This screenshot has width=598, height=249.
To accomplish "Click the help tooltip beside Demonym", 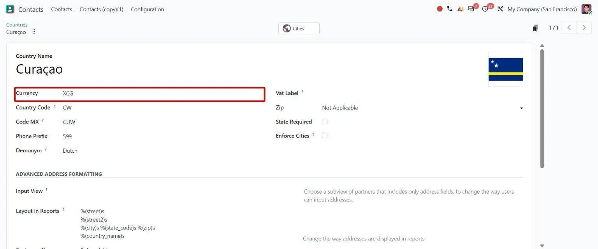I will pos(46,149).
